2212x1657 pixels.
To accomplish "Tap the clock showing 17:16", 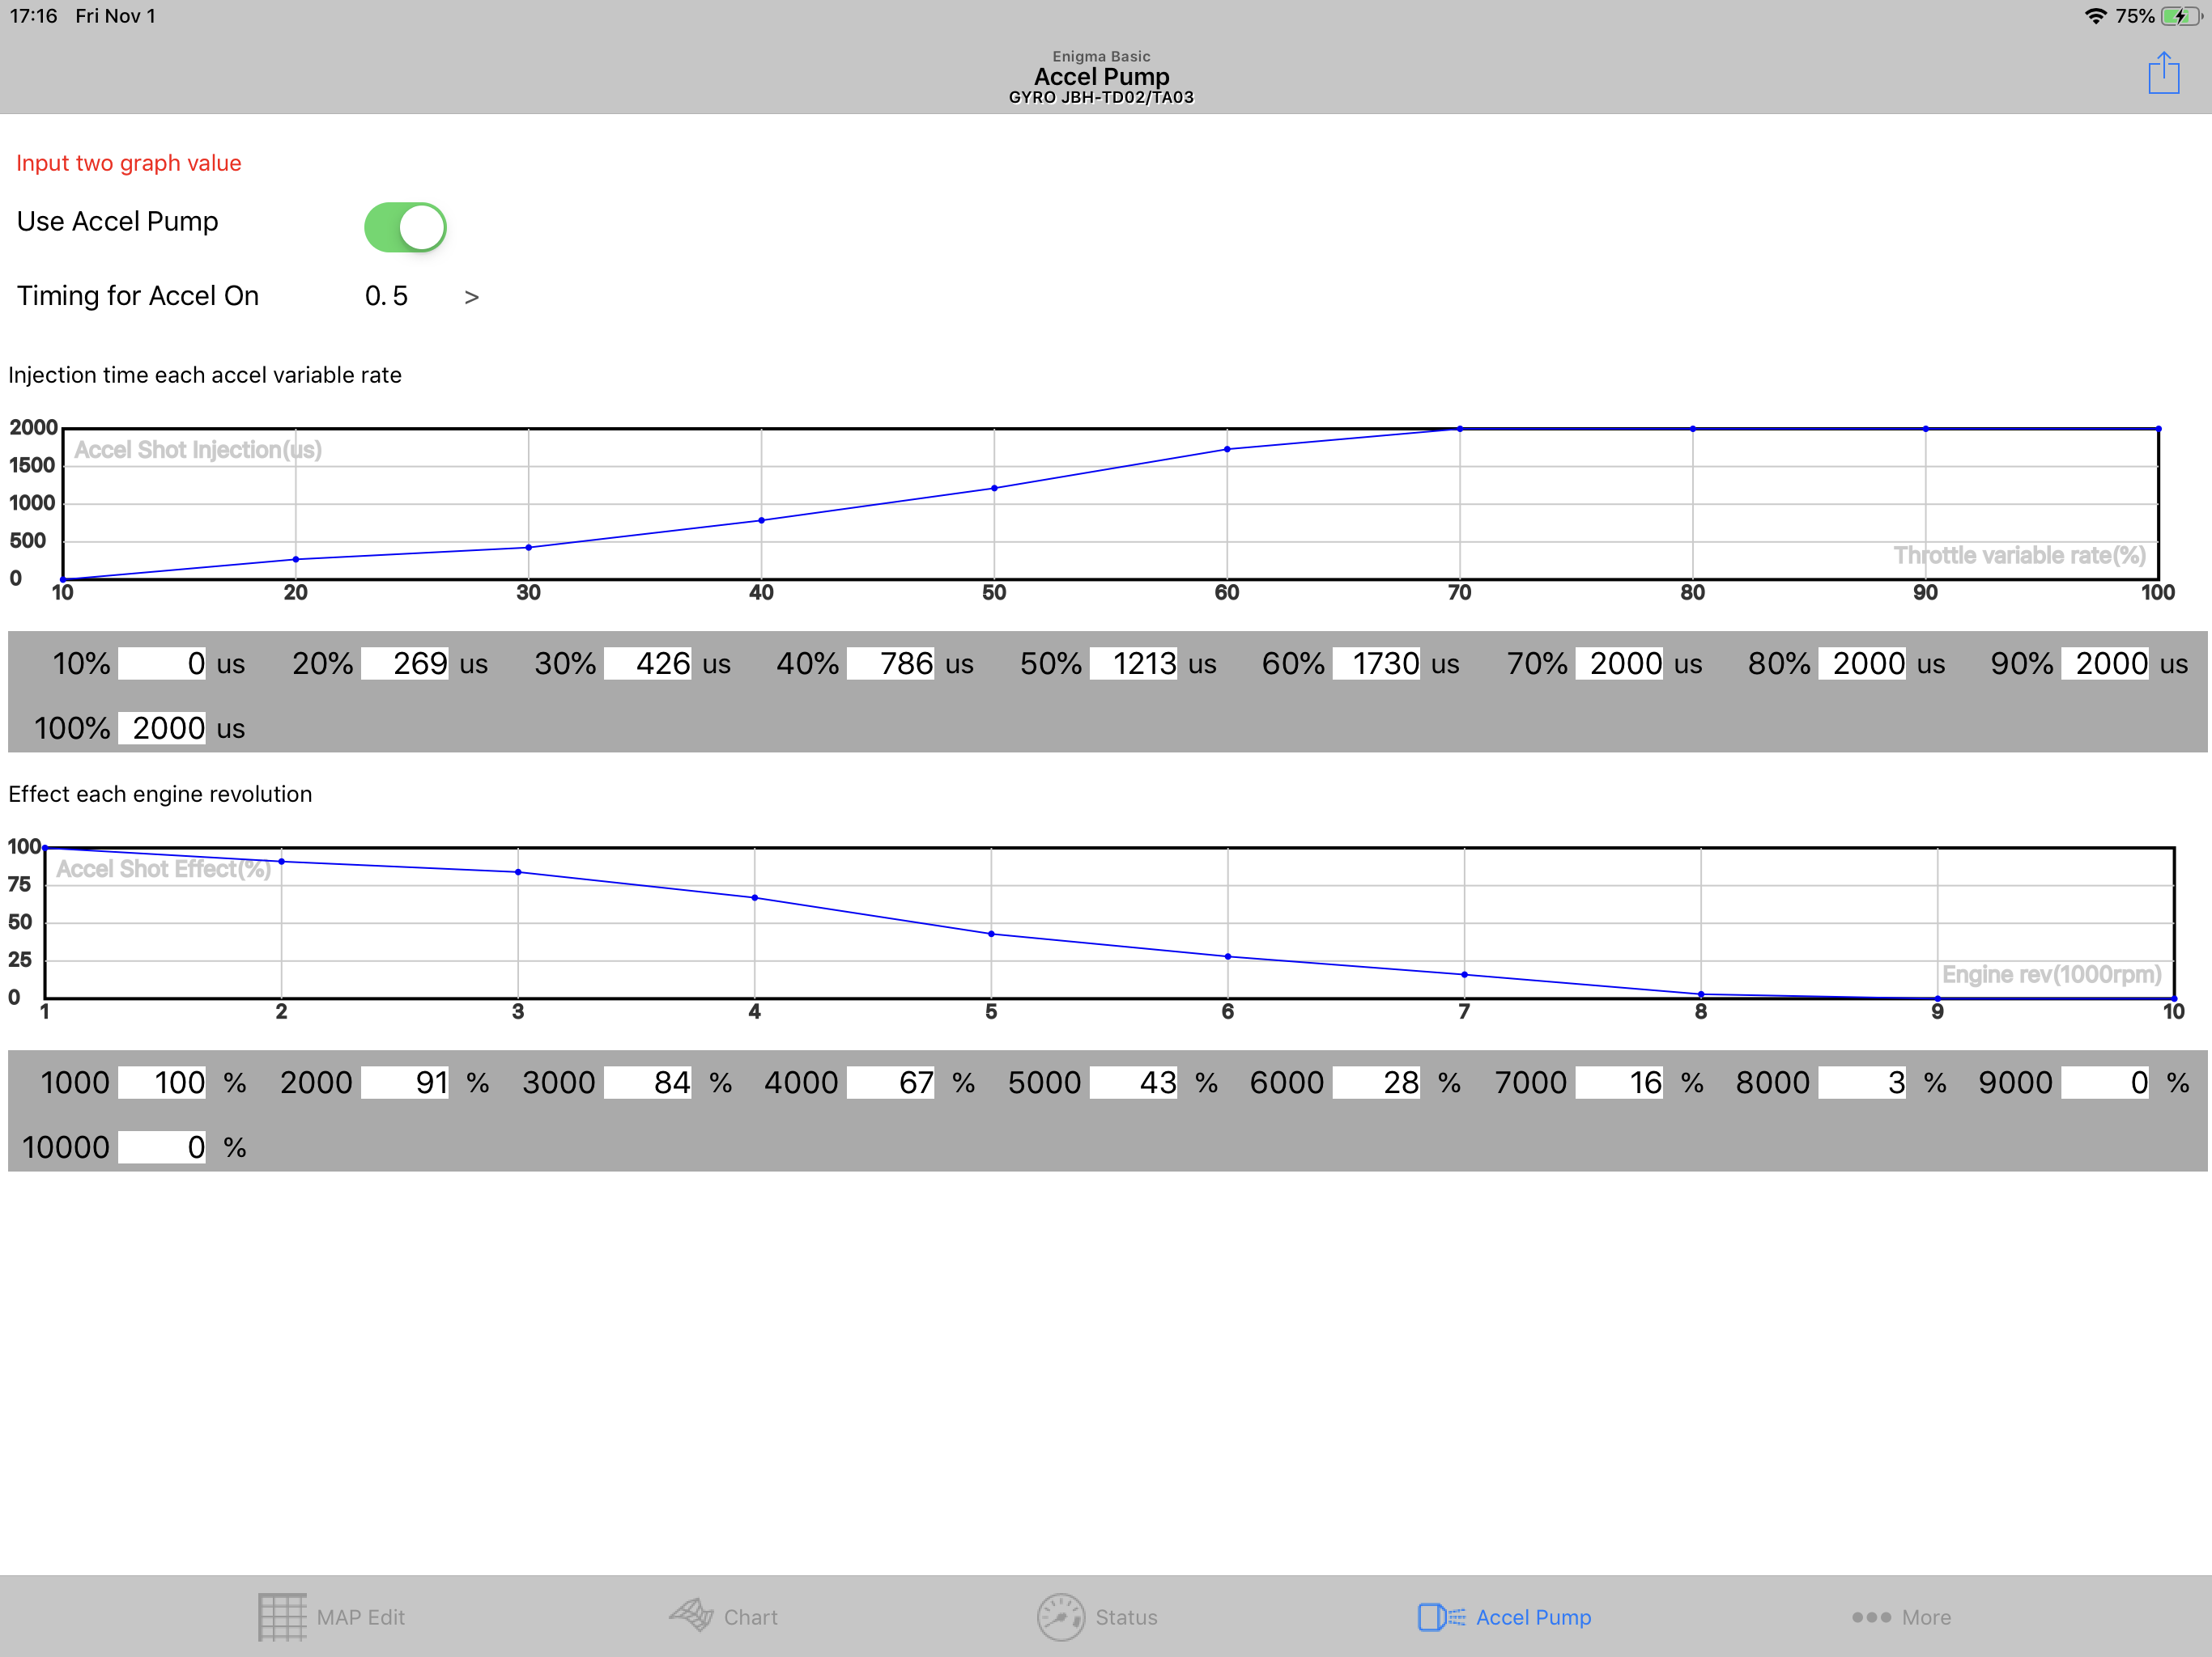I will pyautogui.click(x=34, y=16).
